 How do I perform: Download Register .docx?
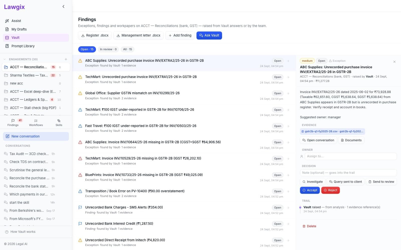tap(95, 35)
